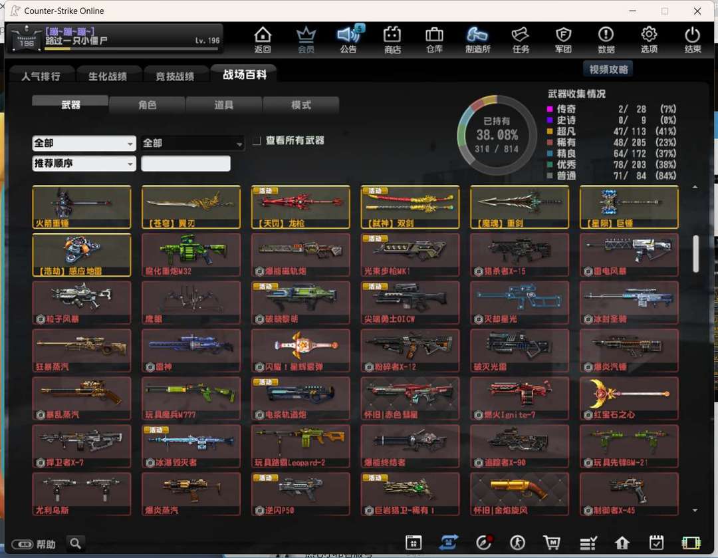Open the 数据 stats icon

(x=606, y=40)
